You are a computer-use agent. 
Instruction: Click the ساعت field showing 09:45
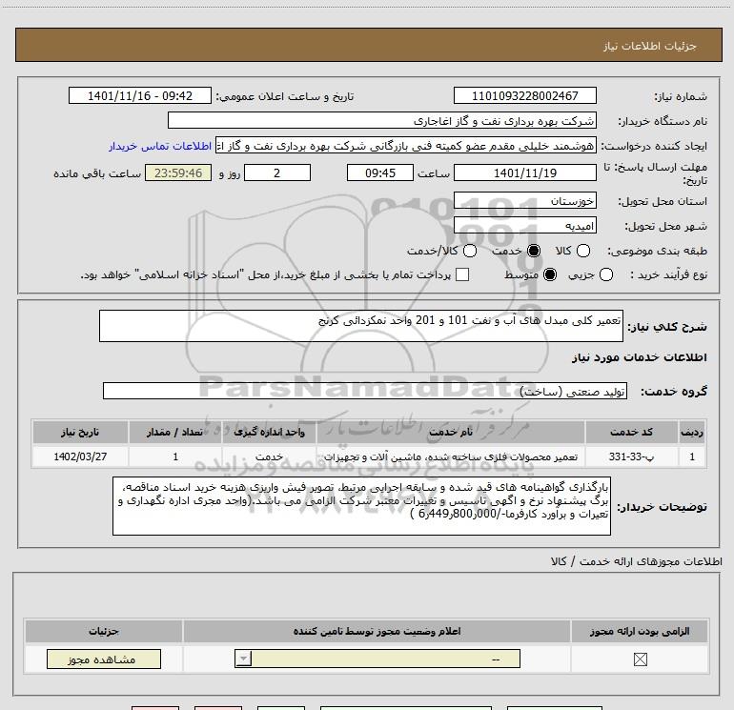(x=380, y=172)
